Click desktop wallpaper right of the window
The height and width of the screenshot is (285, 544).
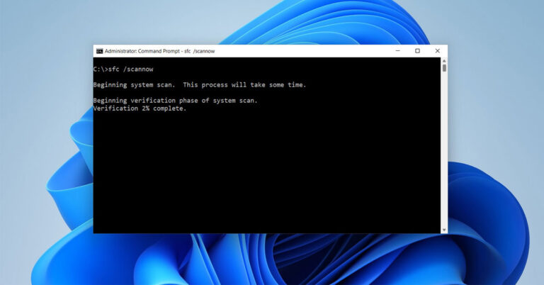click(496, 142)
